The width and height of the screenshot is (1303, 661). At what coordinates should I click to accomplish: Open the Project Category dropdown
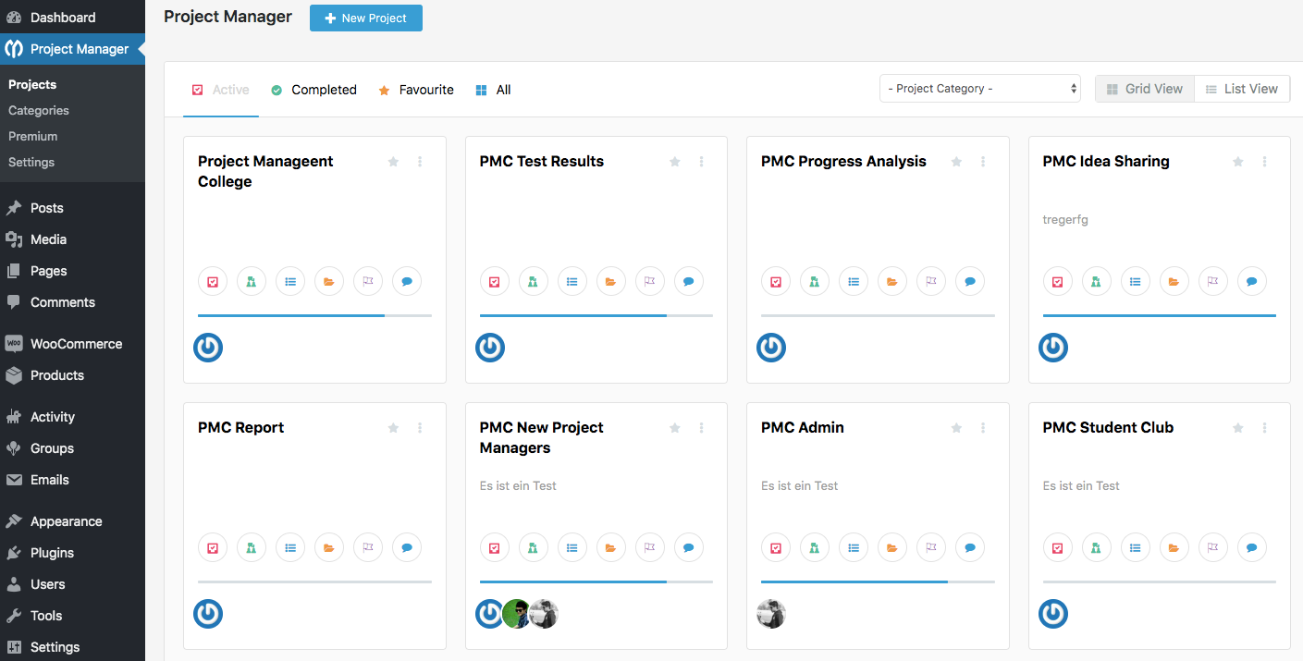tap(979, 89)
